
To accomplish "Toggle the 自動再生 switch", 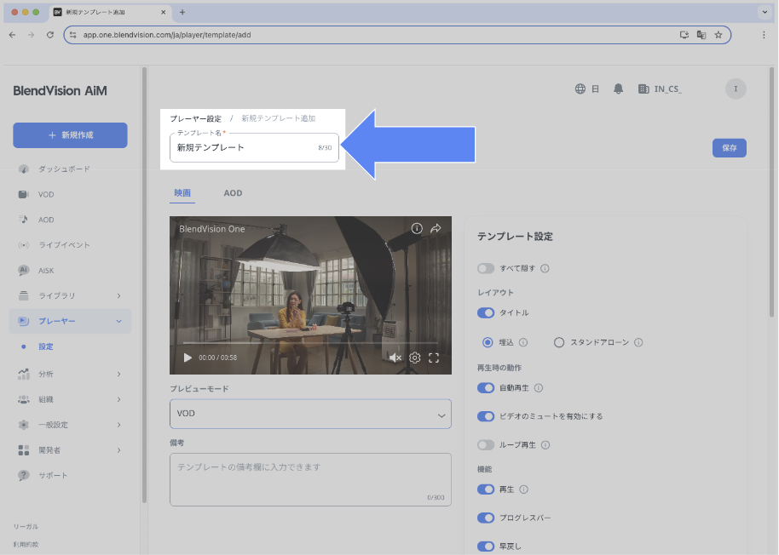I will 486,388.
